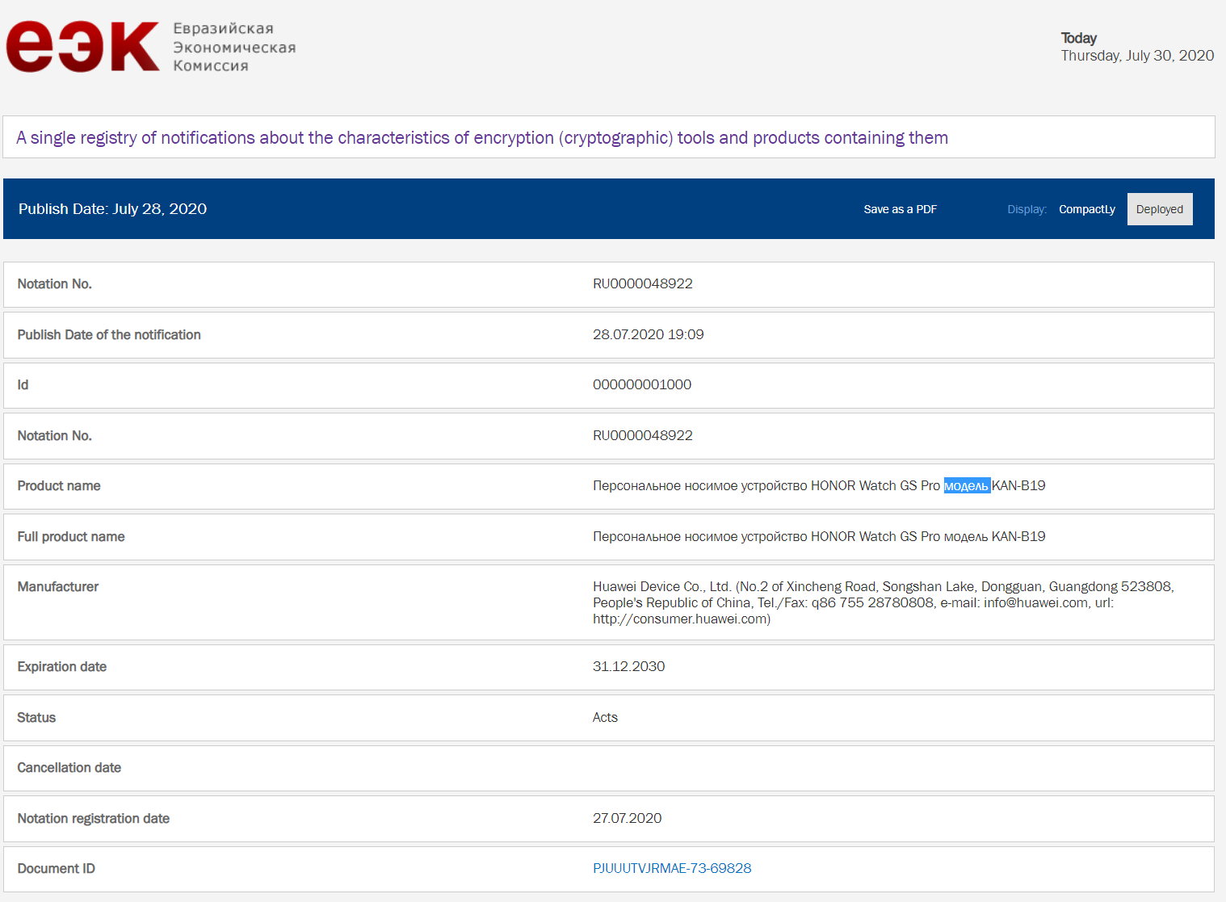The image size is (1226, 902).
Task: Open Document ID link PJUUUTVJRMAE-73-69828
Action: click(672, 868)
